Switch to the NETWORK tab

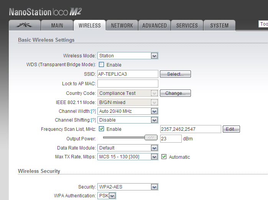click(x=122, y=25)
